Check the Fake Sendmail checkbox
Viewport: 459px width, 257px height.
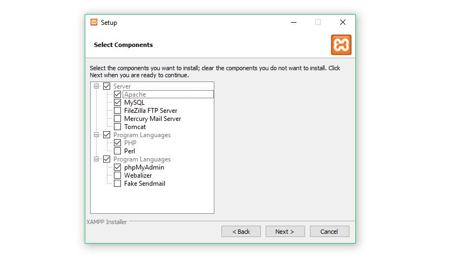(117, 184)
